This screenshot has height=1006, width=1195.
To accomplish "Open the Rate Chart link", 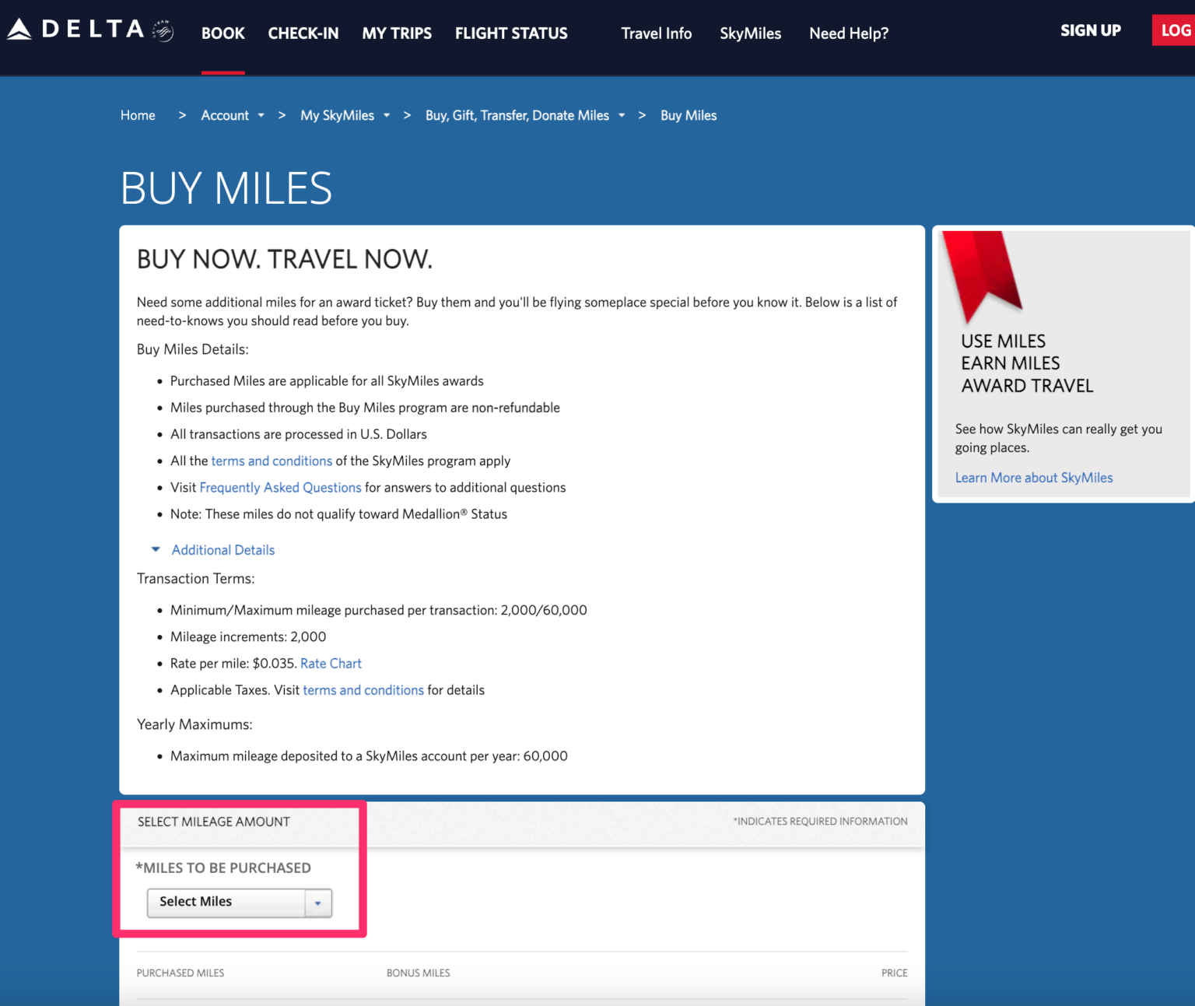I will coord(331,663).
